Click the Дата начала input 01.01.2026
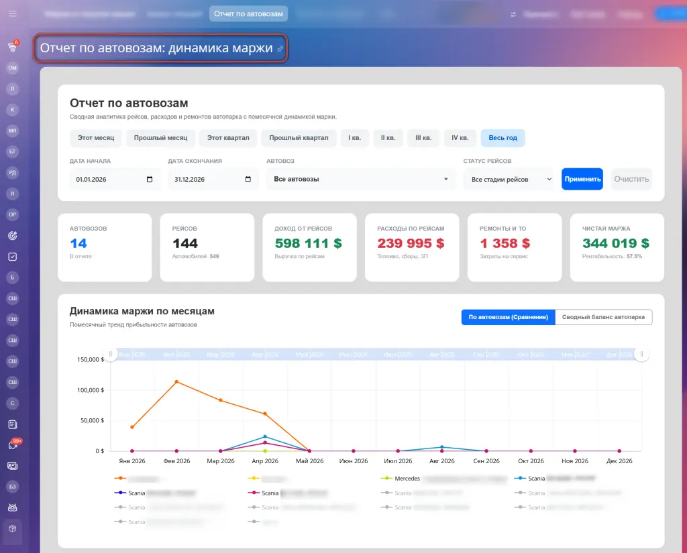 click(x=114, y=179)
